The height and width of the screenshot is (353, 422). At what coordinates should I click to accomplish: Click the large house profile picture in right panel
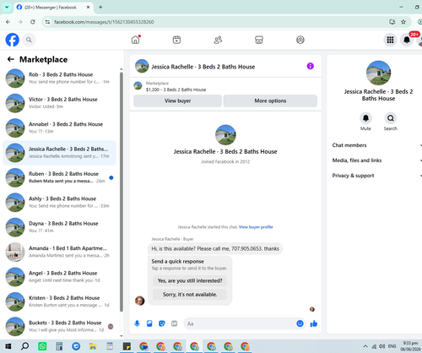tap(378, 73)
